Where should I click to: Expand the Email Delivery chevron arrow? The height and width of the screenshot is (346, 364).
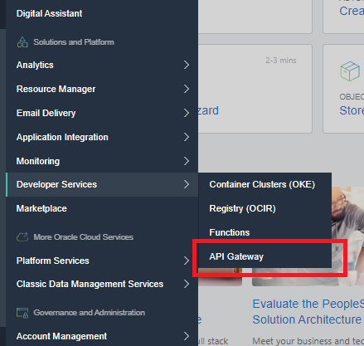[x=187, y=113]
